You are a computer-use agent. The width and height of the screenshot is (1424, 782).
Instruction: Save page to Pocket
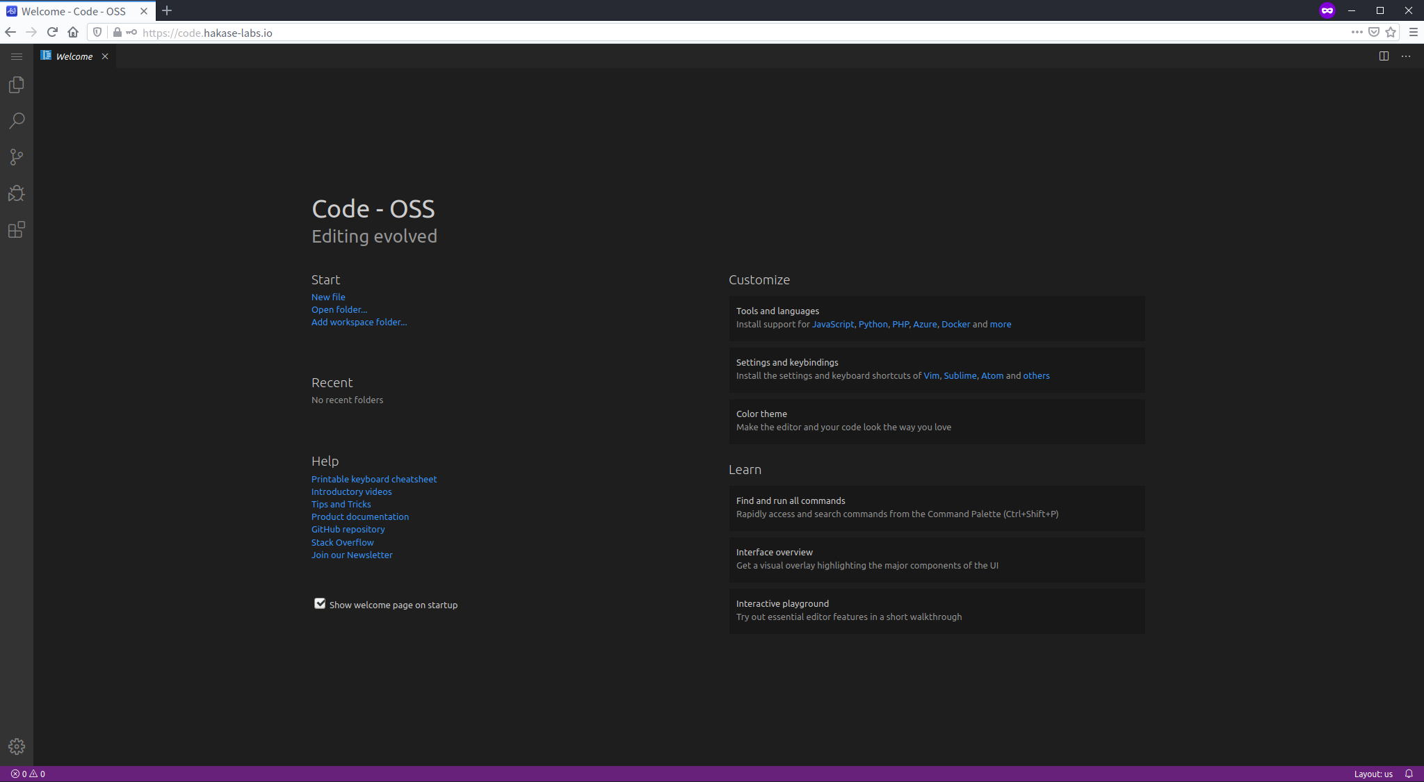[x=1374, y=32]
